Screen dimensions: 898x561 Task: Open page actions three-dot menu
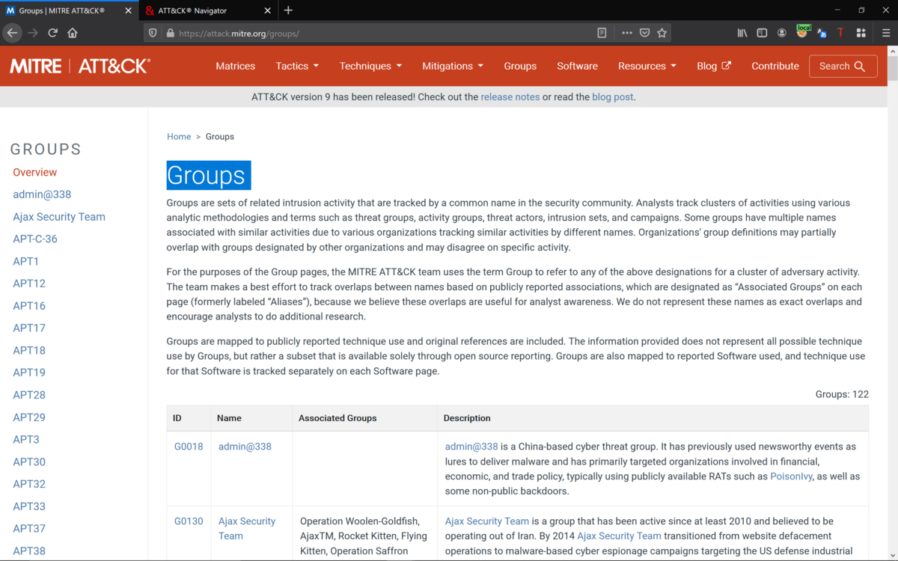[627, 33]
